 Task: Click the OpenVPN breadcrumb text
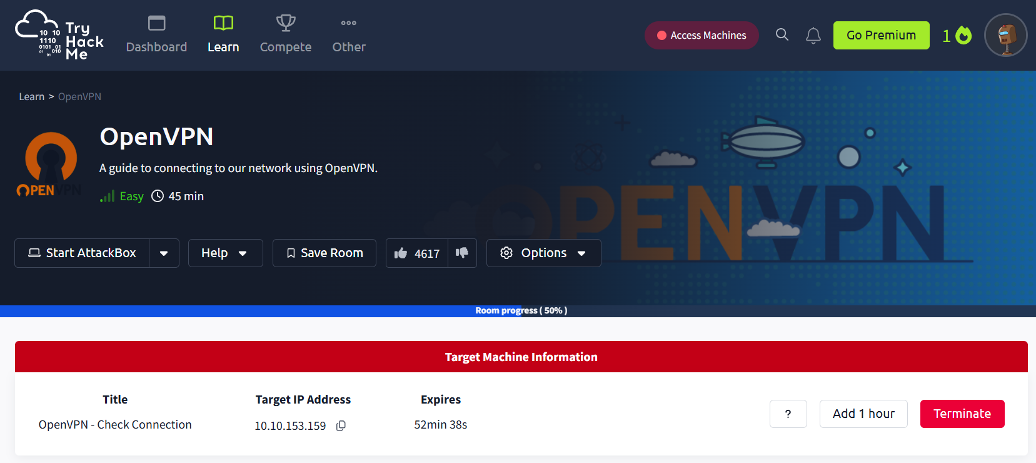79,96
